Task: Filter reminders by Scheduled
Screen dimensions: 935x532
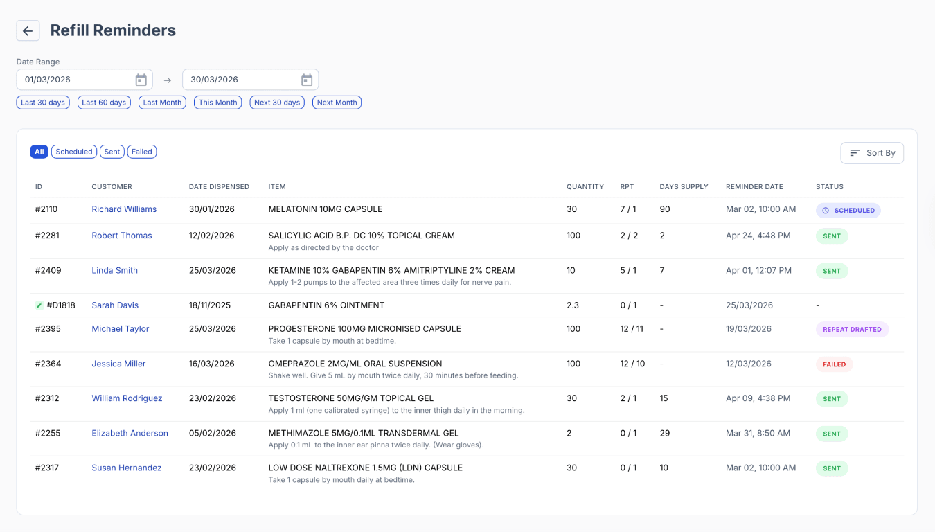Action: pos(74,152)
